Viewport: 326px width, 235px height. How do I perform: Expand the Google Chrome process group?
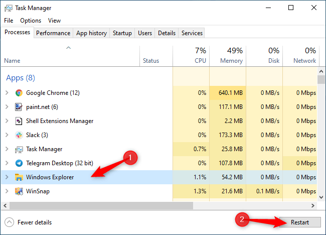[7, 93]
